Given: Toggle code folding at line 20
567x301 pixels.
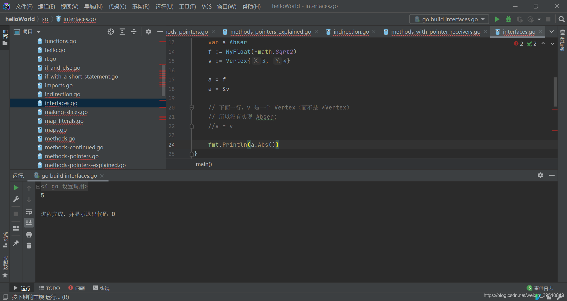Looking at the screenshot, I should (x=192, y=107).
